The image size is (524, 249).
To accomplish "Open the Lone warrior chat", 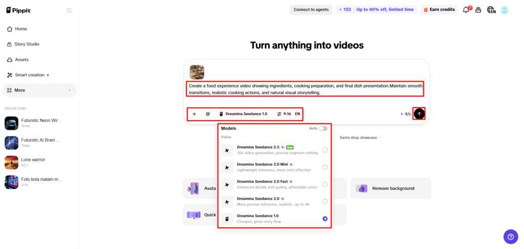I will 39,162.
